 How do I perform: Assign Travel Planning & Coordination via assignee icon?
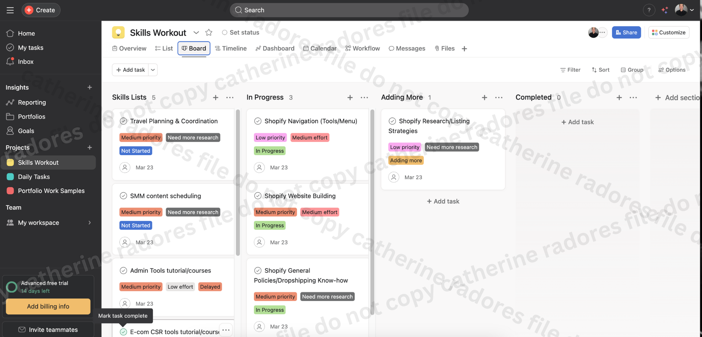(x=125, y=167)
